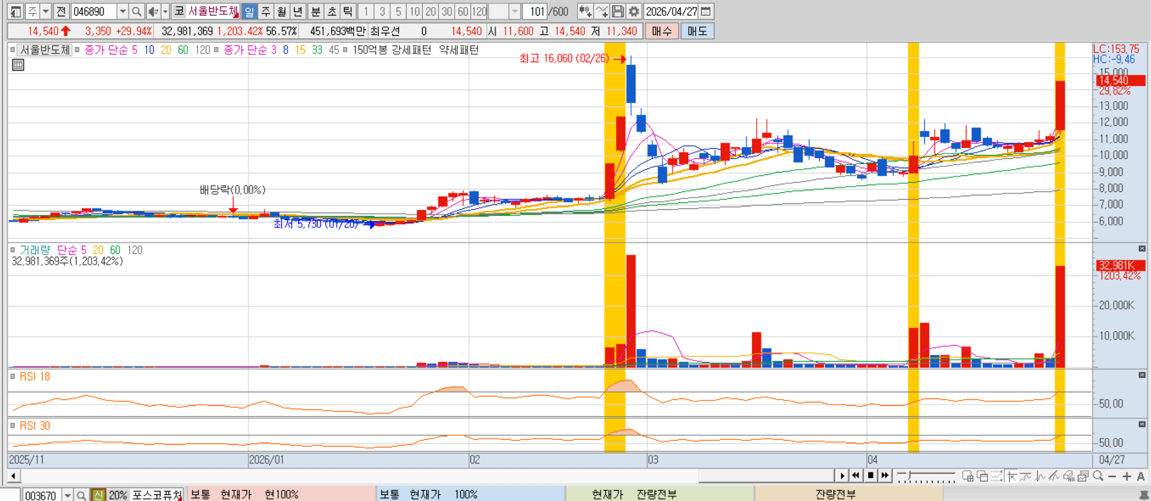Select interval 3 button
The image size is (1151, 501).
coord(382,12)
